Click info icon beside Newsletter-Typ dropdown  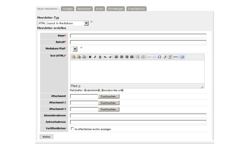pyautogui.click(x=92, y=22)
